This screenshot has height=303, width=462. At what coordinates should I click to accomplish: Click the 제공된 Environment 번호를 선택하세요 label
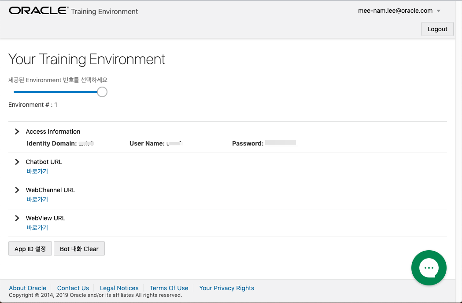point(58,80)
